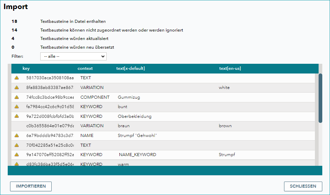330x195 pixels.
Task: Click the 'Gummizug' default text cell
Action: [x=129, y=97]
